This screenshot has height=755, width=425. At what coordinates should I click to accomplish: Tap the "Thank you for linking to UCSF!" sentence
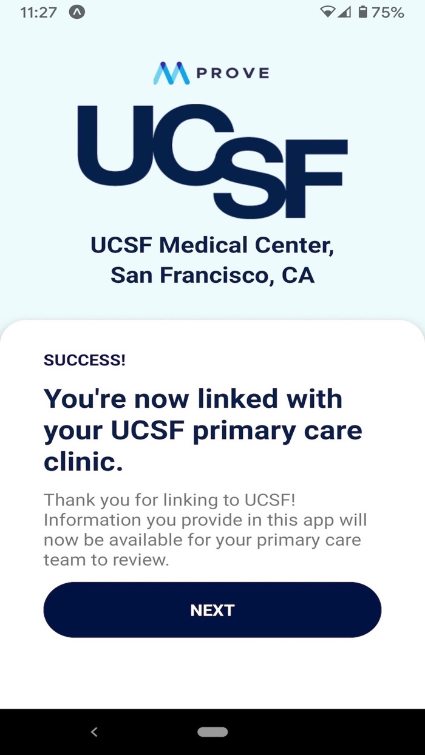[177, 500]
